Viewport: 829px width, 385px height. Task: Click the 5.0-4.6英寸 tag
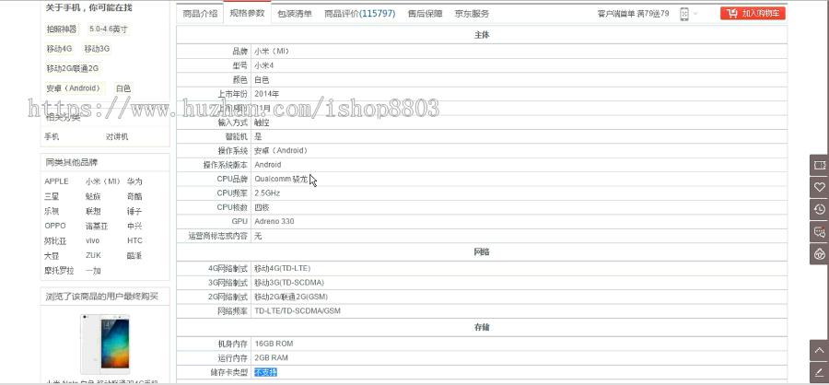109,29
